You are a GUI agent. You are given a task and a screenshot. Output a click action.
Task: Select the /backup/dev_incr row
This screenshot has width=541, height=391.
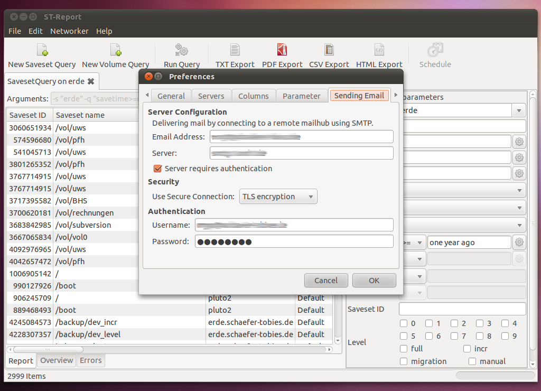pyautogui.click(x=170, y=322)
